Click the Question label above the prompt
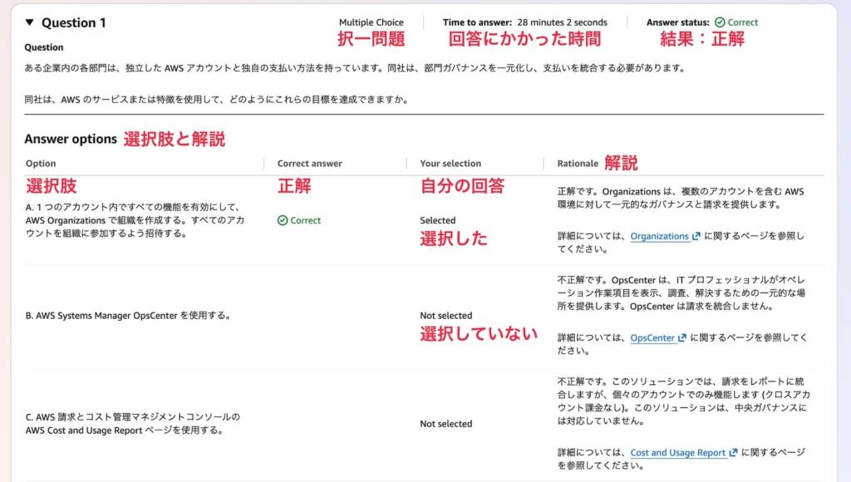The image size is (851, 482). (x=44, y=47)
